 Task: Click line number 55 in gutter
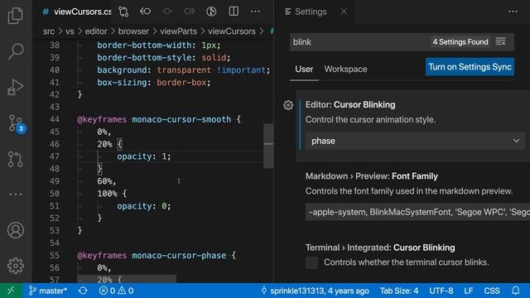coord(55,256)
